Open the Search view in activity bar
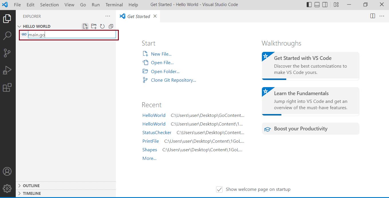This screenshot has width=389, height=198. (7, 36)
